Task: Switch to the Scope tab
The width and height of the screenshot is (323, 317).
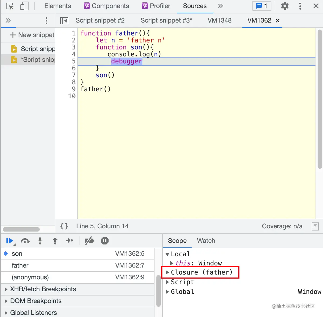Action: [x=177, y=241]
